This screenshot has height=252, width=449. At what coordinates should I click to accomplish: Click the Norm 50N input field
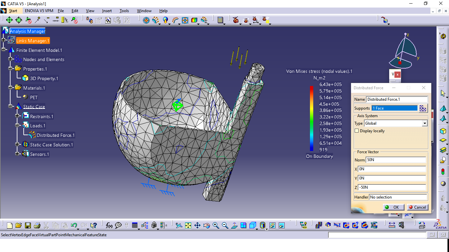(396, 160)
